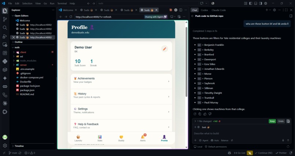Click the Undo button
Image resolution: width=295 pixels, height=156 pixels.
281,121
